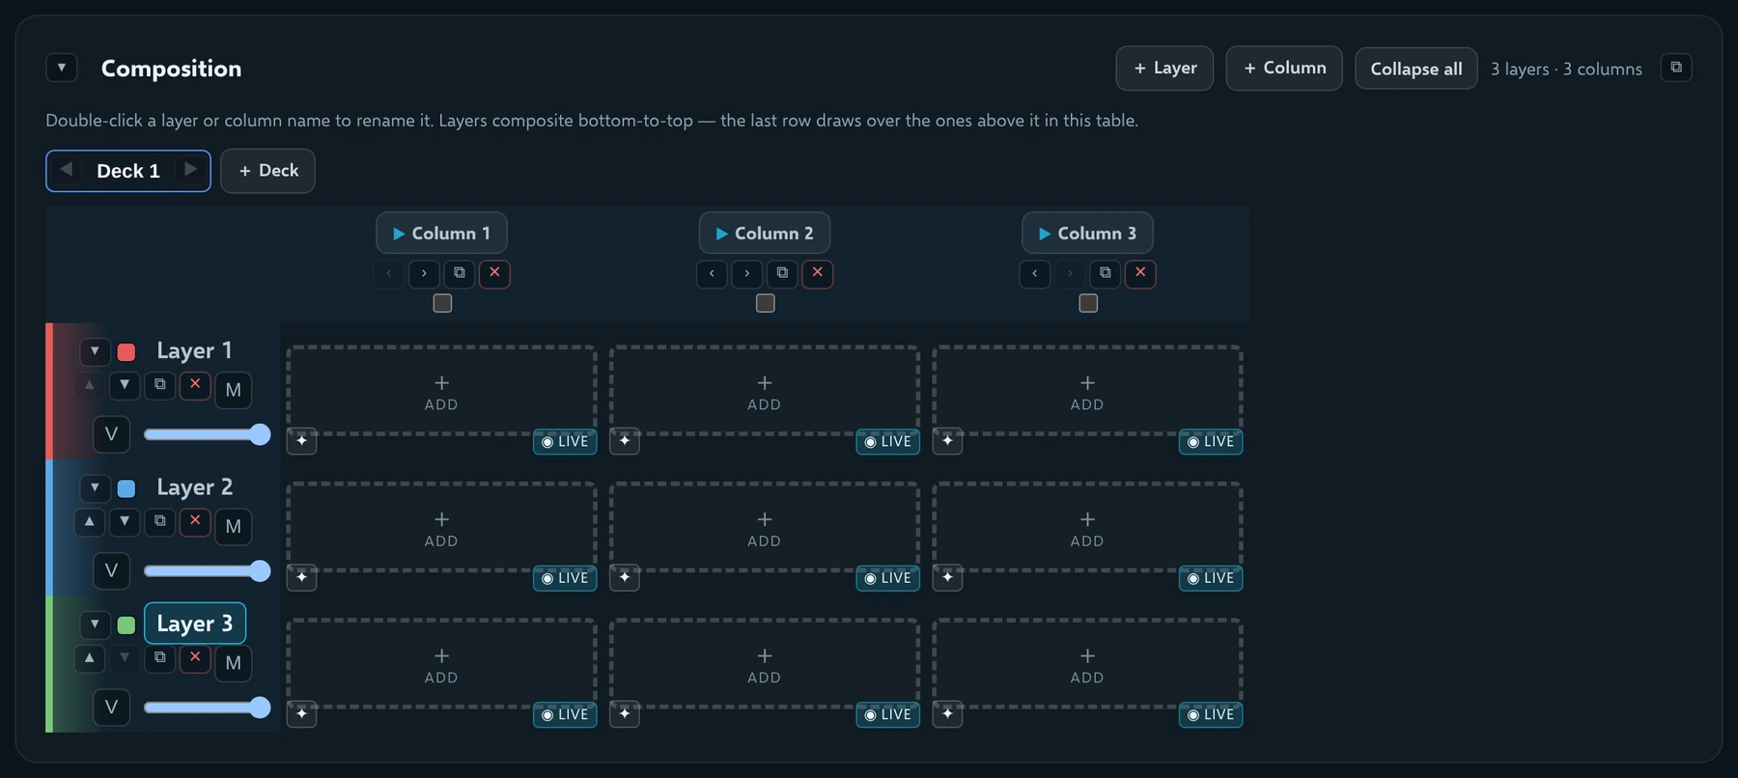Tick the checkbox under Column 3
This screenshot has width=1738, height=778.
[x=1088, y=303]
